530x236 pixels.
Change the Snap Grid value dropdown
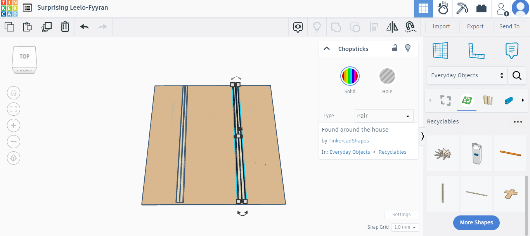click(x=405, y=227)
